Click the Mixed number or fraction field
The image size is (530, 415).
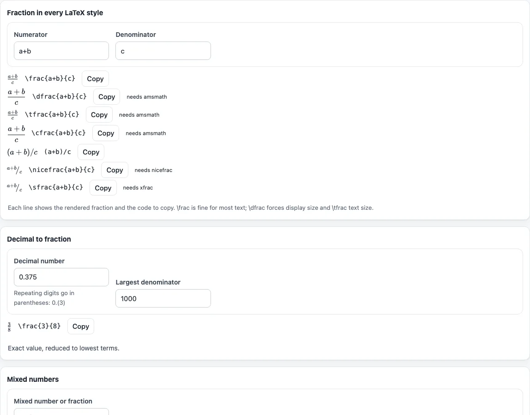point(61,412)
